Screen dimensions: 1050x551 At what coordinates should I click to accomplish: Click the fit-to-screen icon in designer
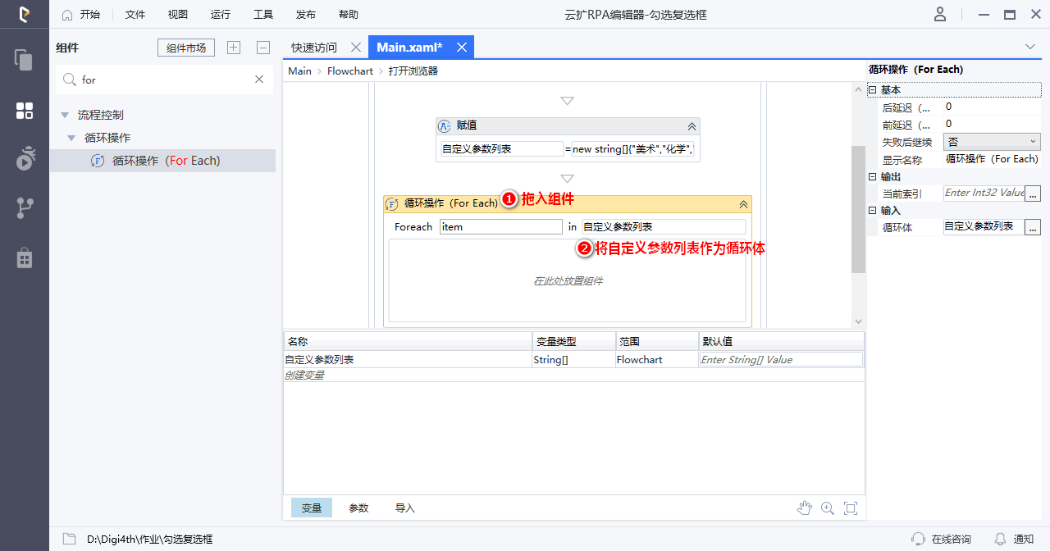coord(851,508)
